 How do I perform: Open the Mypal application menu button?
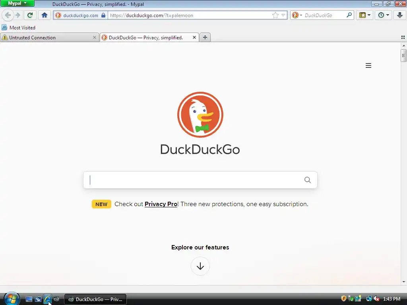[17, 3]
